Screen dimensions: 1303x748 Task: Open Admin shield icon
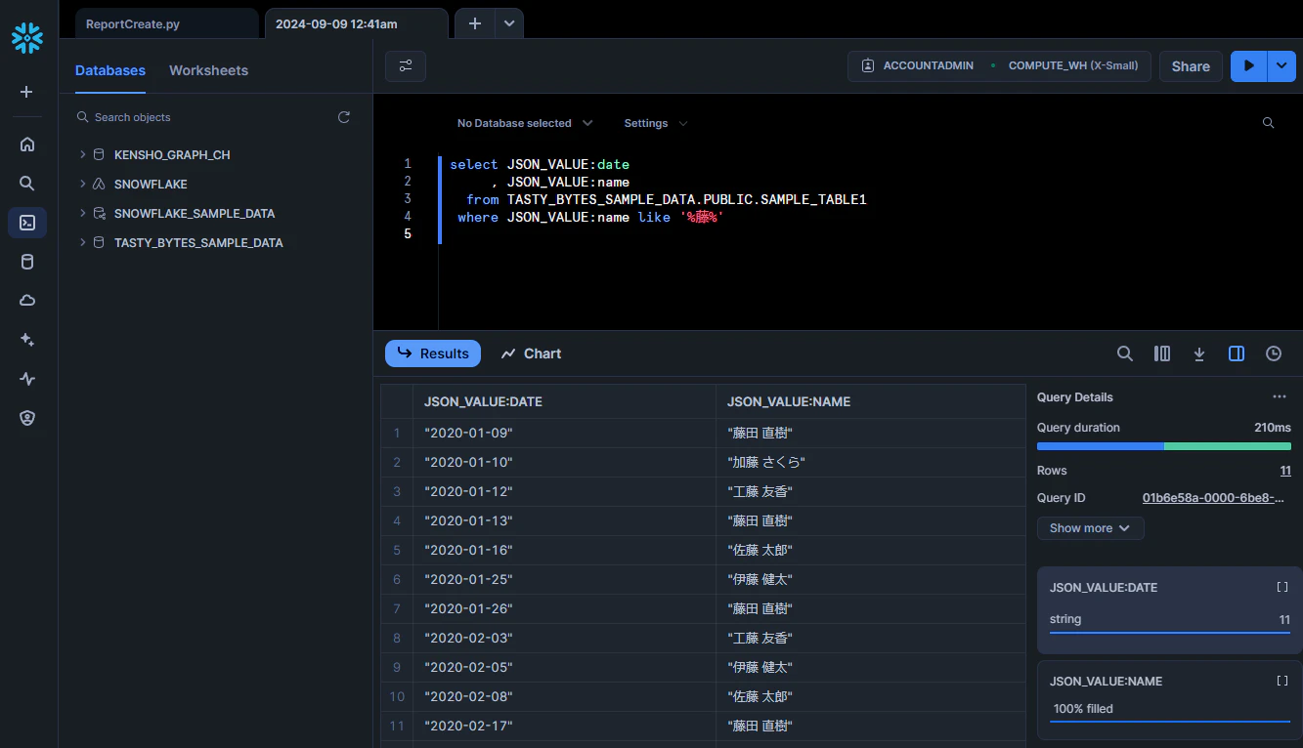click(27, 418)
